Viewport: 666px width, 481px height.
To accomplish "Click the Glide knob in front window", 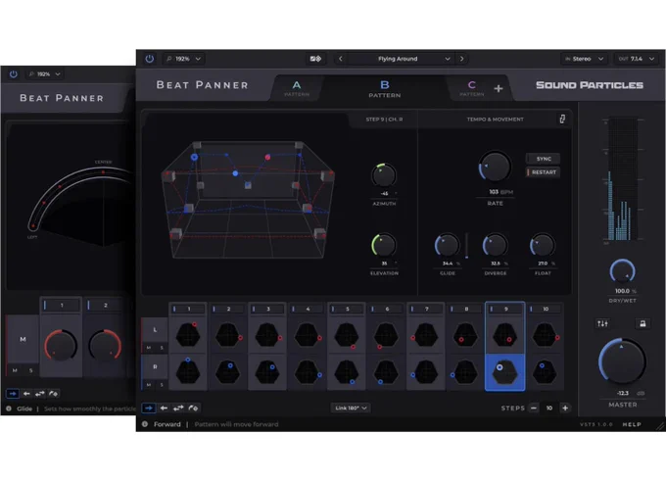I will 447,245.
